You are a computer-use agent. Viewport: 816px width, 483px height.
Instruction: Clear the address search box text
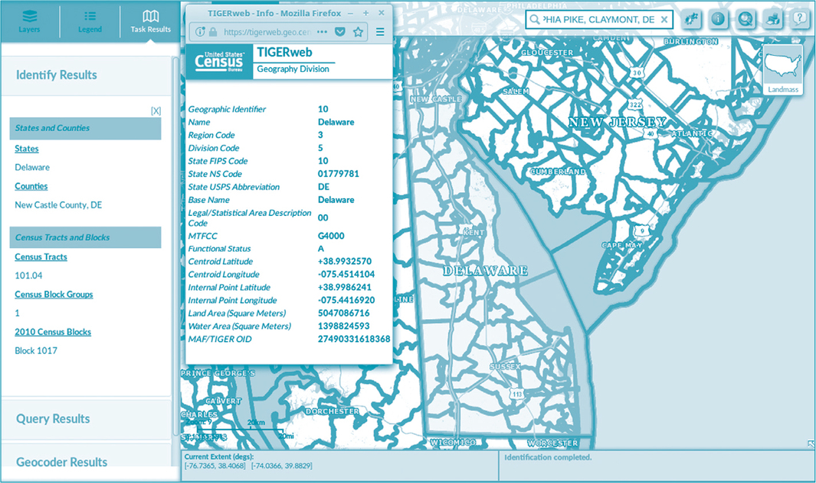point(664,20)
